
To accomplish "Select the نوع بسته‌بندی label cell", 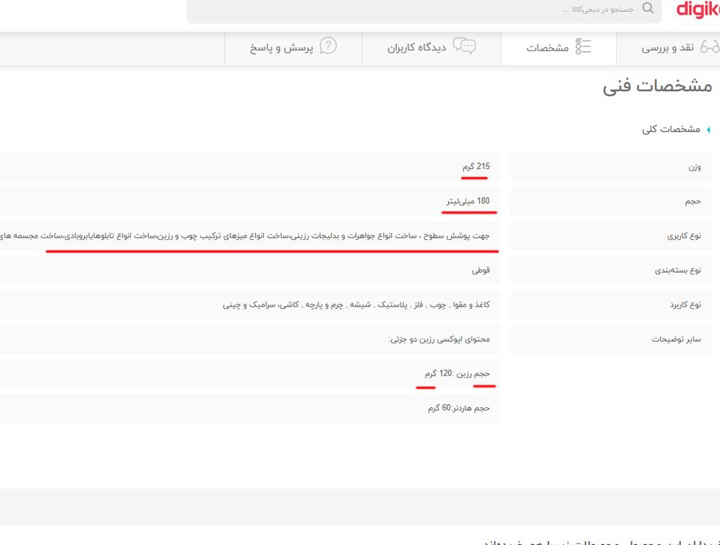I will coord(611,270).
